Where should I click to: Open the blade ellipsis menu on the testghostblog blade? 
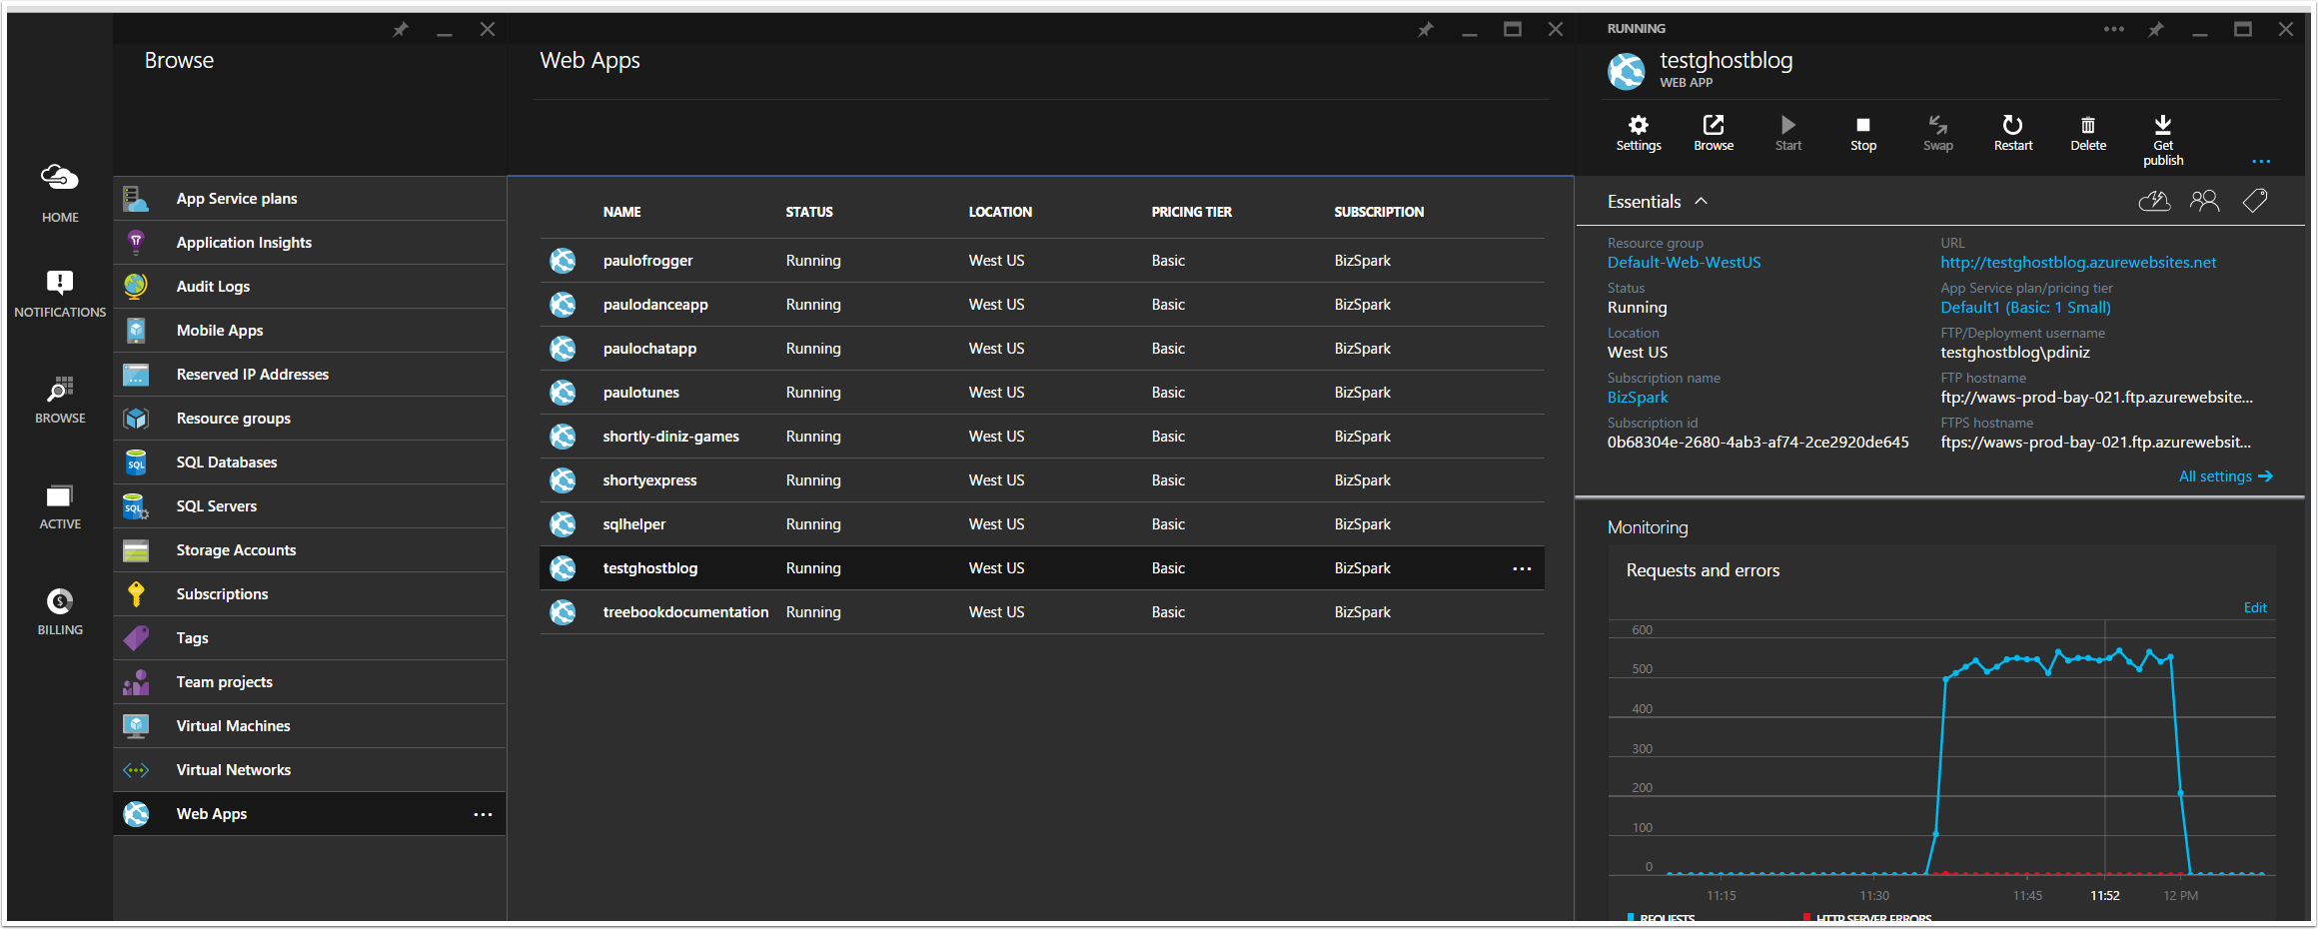tap(2114, 29)
